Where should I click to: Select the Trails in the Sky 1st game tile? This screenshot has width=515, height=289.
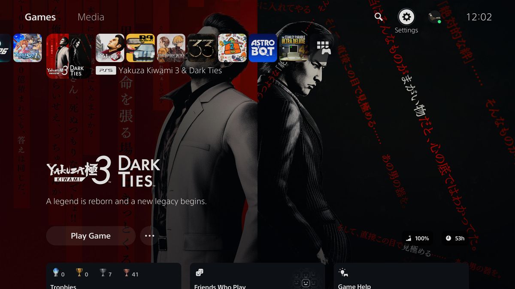[x=27, y=48]
